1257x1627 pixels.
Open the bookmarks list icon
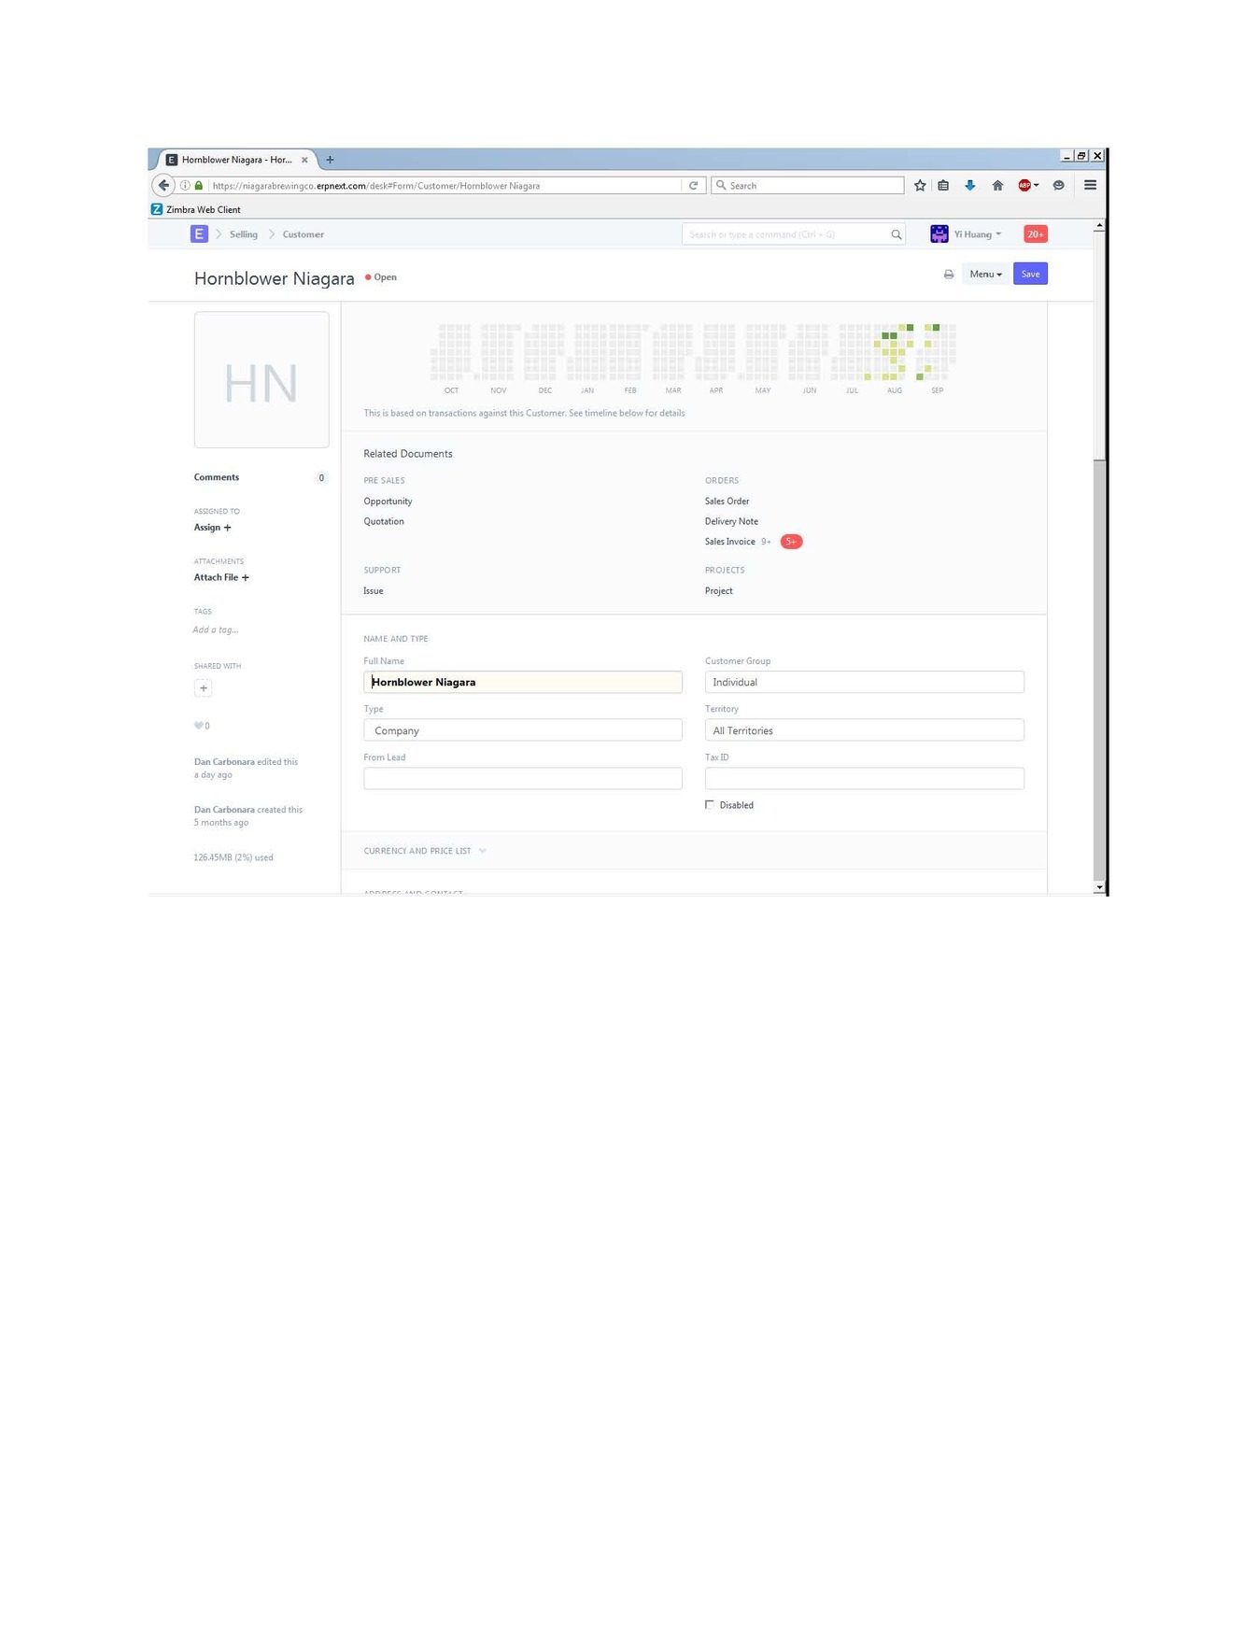click(943, 185)
